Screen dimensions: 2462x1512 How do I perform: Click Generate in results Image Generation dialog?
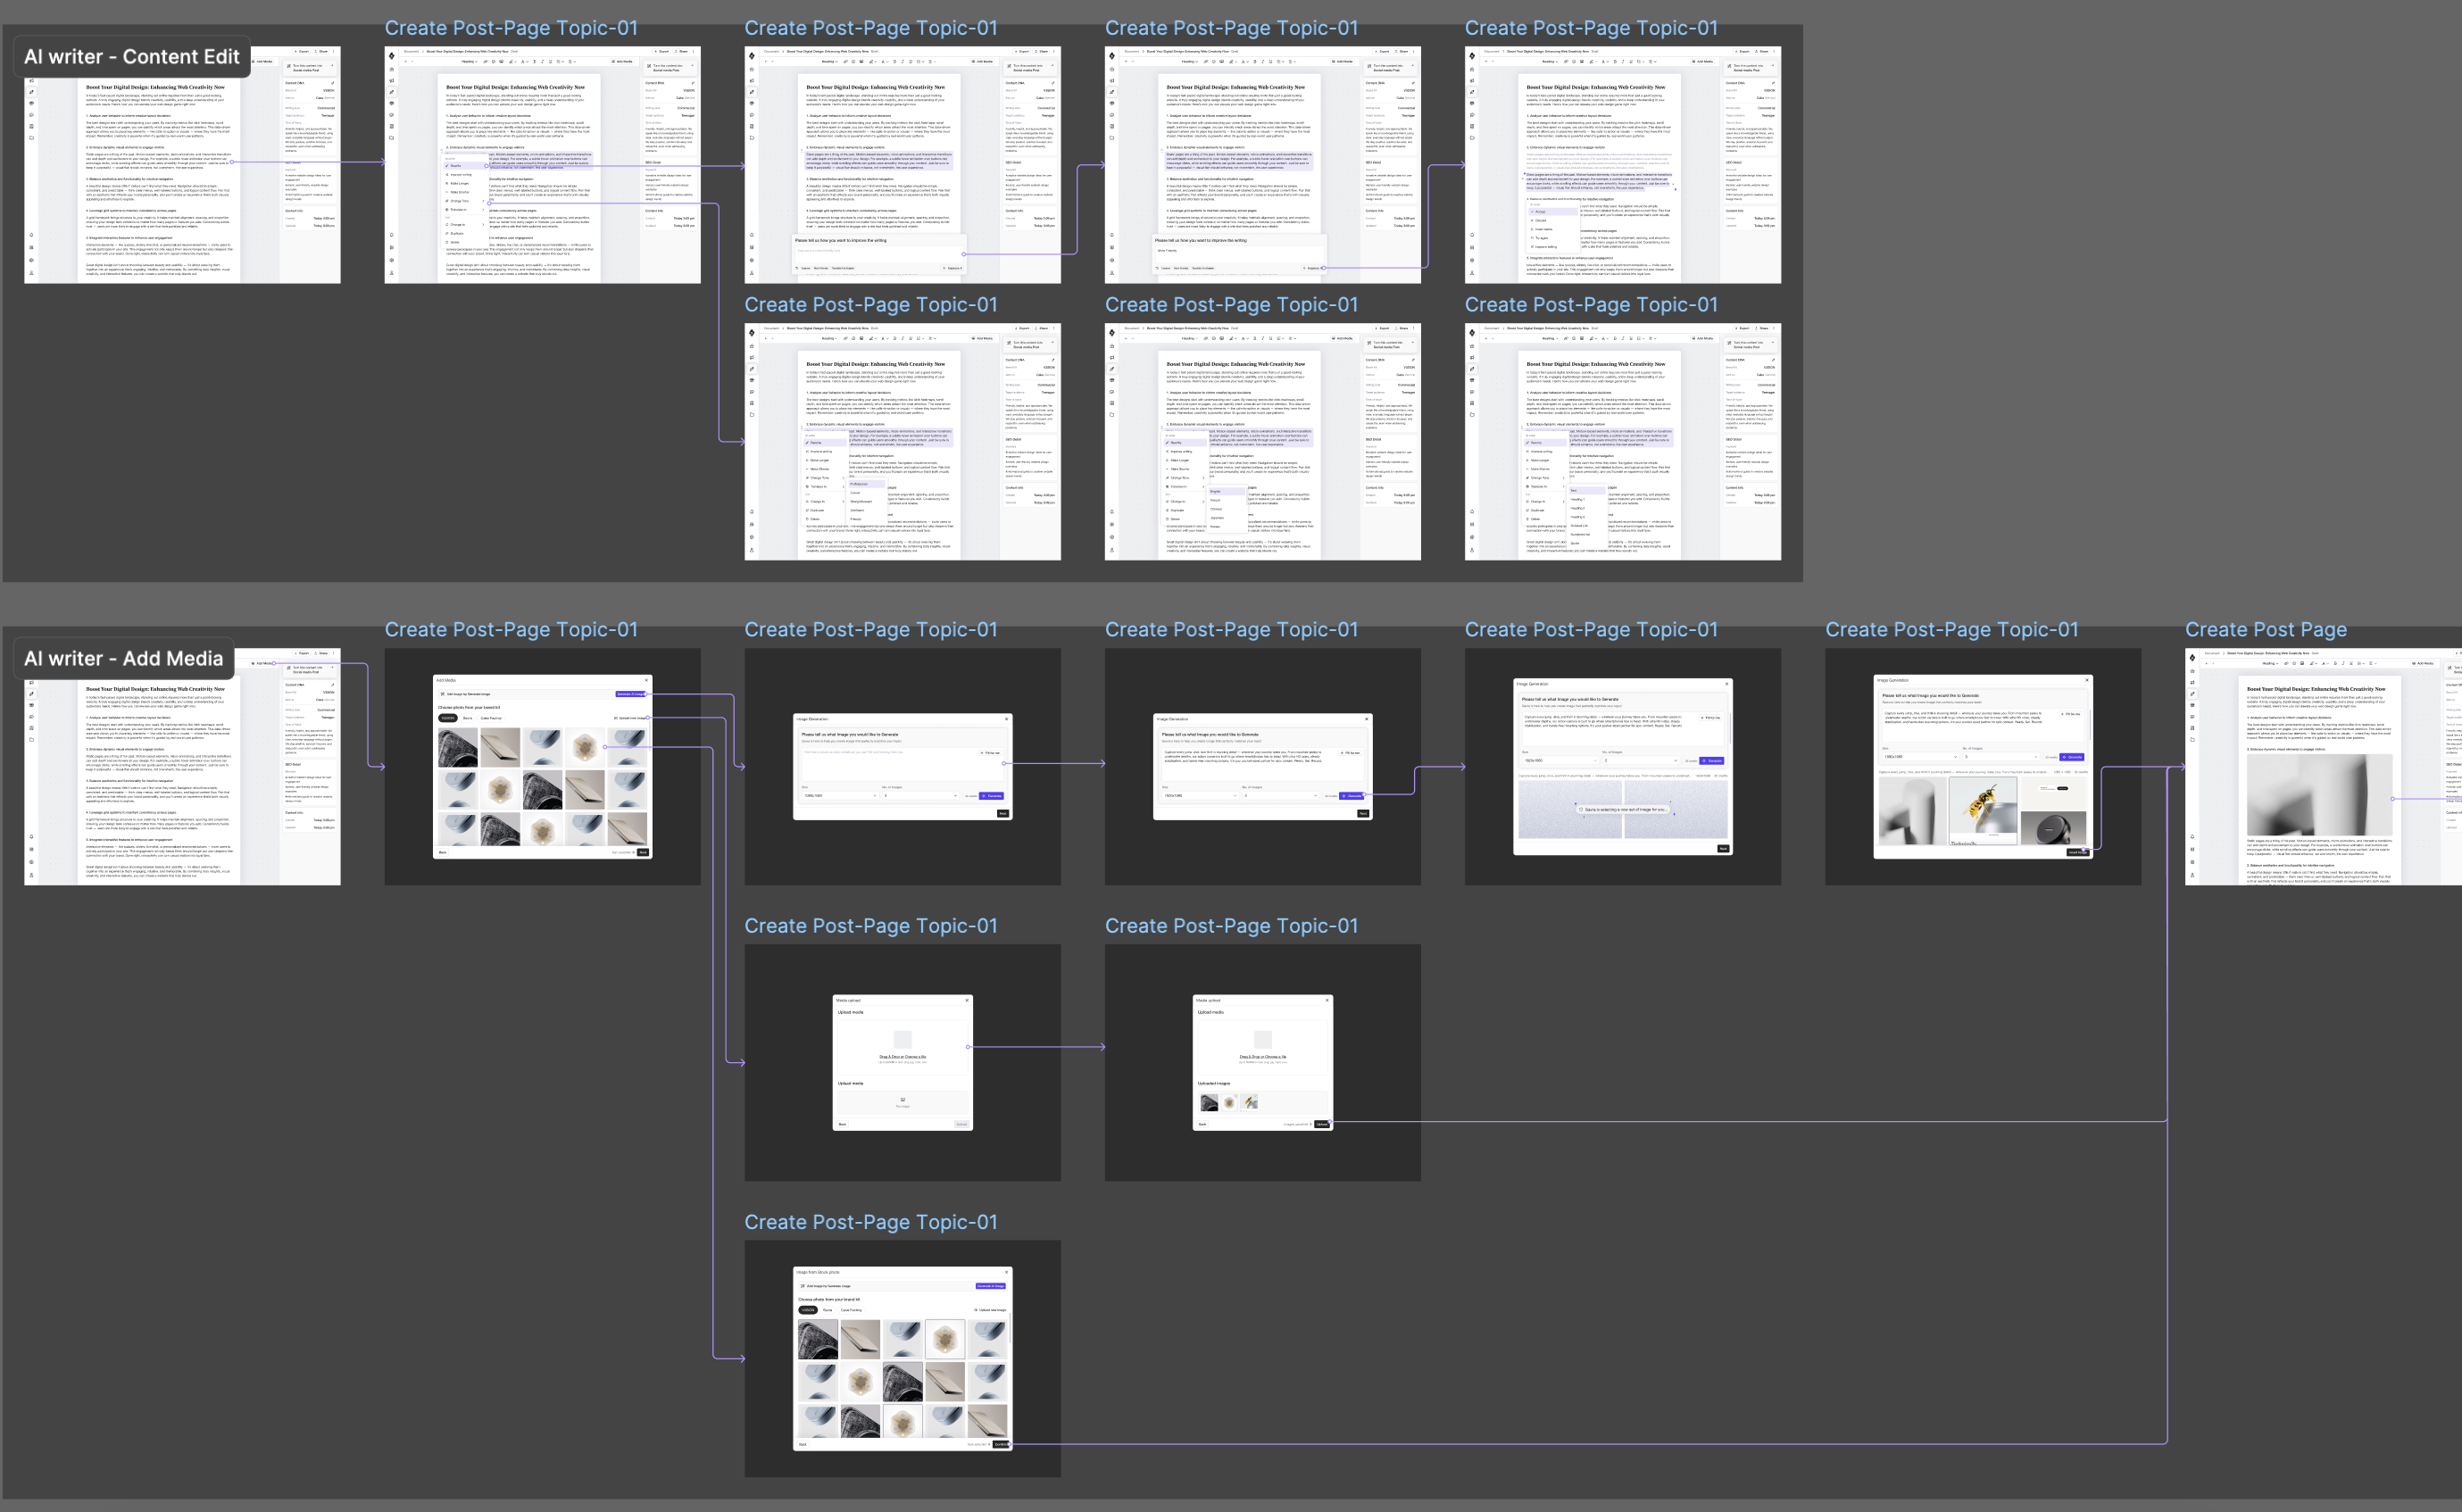tap(2072, 757)
